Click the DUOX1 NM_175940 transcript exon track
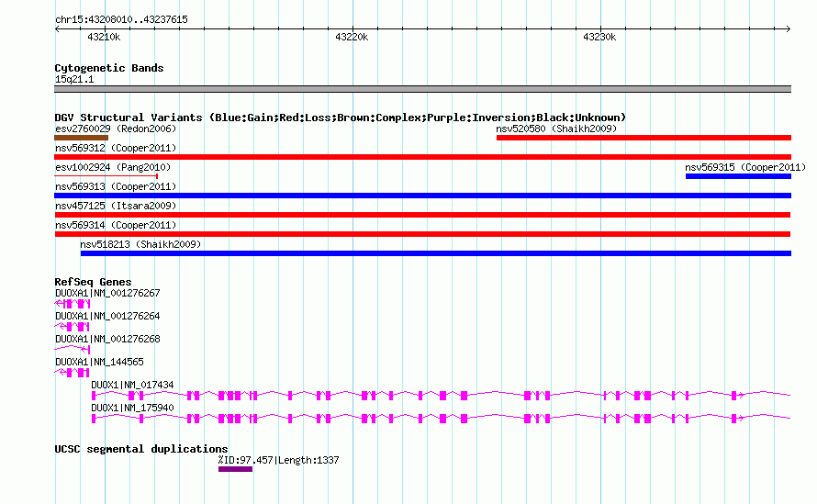This screenshot has width=817, height=504. 441,419
